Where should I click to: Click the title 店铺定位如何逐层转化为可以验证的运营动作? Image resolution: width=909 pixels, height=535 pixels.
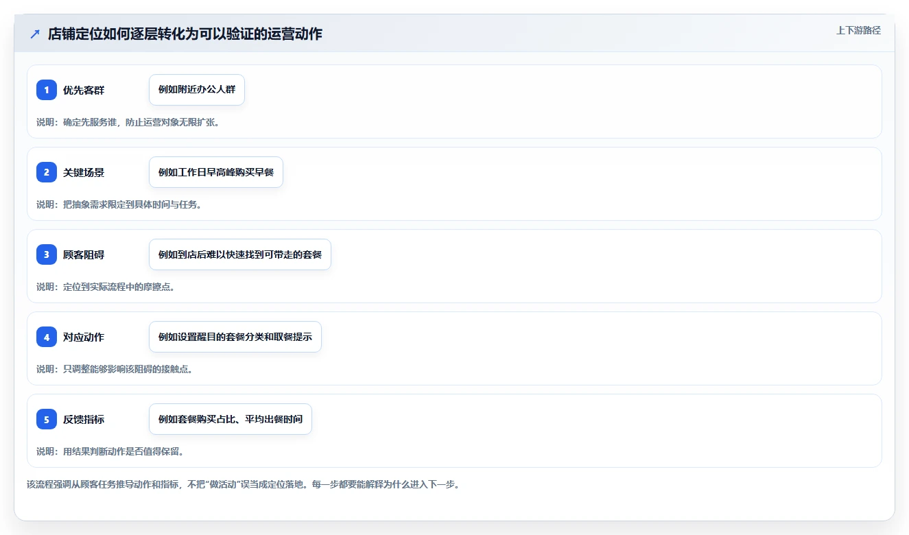click(x=185, y=34)
